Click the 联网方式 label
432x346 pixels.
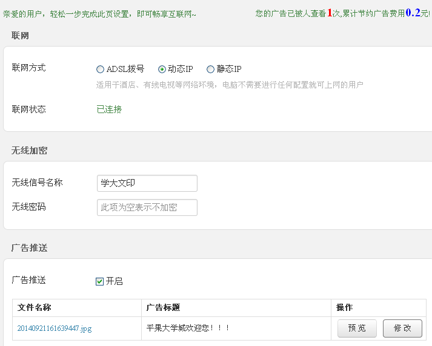(x=28, y=68)
